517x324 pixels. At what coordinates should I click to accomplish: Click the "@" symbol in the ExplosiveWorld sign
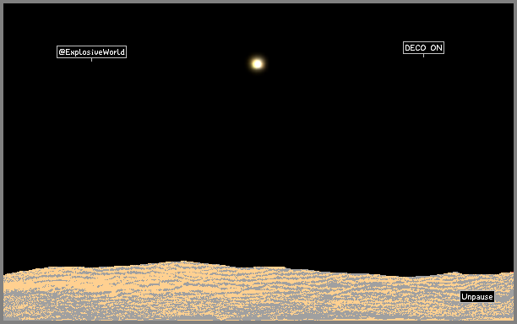point(62,51)
